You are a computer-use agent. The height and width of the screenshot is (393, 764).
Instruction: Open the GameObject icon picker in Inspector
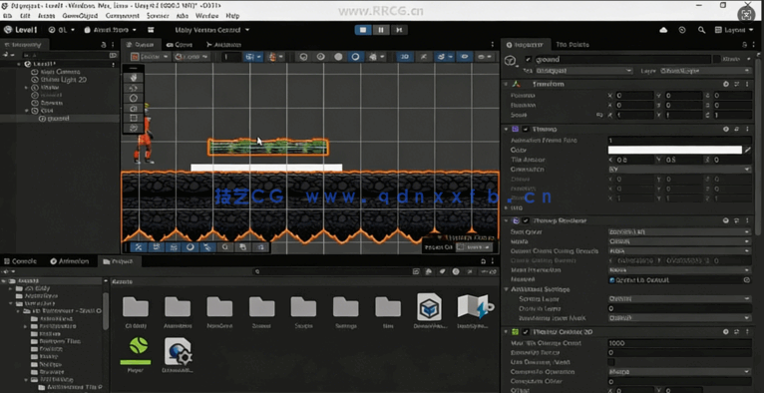511,61
